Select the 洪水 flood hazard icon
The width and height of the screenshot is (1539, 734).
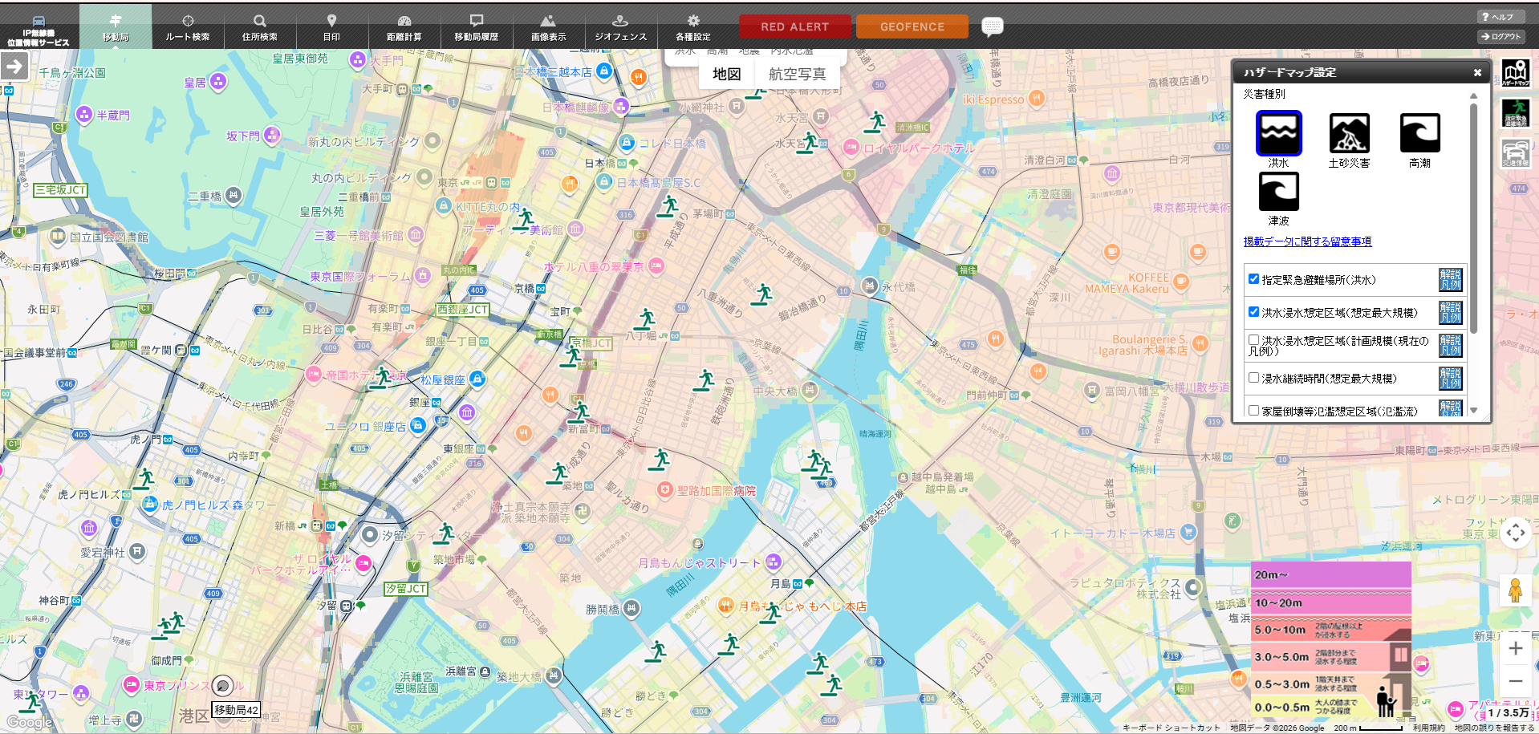[1278, 133]
